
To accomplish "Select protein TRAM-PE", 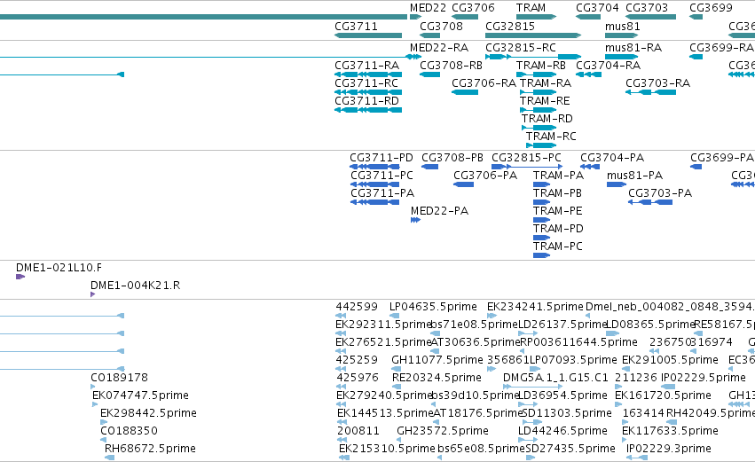I will point(557,211).
